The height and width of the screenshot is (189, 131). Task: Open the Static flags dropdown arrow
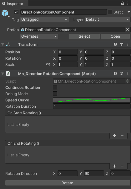pyautogui.click(x=128, y=12)
